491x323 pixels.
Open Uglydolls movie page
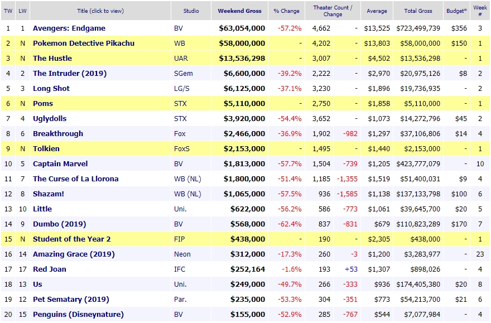click(50, 119)
